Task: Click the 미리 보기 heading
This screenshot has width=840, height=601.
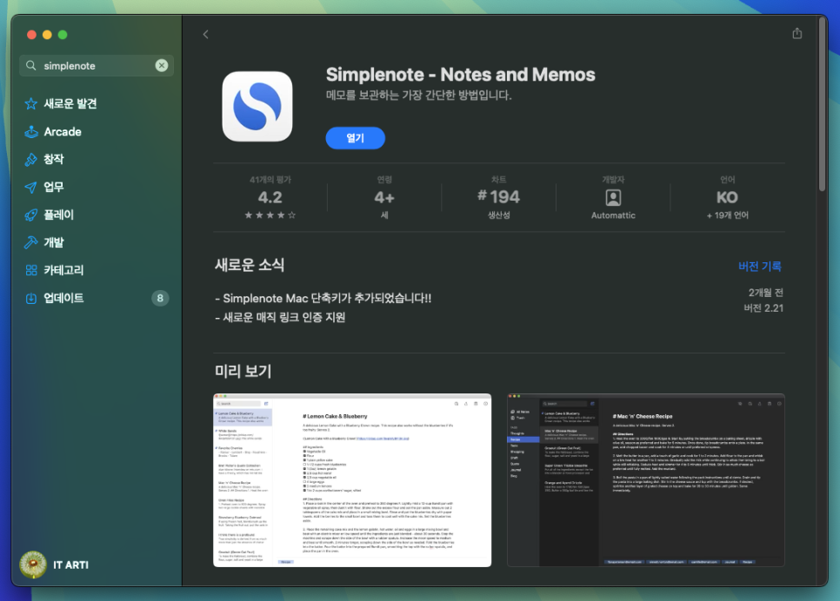Action: 243,371
